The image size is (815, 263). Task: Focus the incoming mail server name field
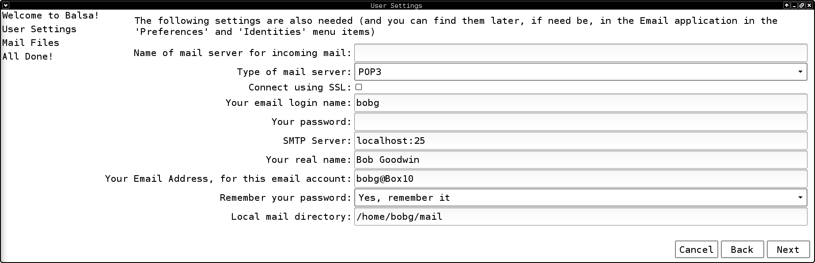click(580, 53)
